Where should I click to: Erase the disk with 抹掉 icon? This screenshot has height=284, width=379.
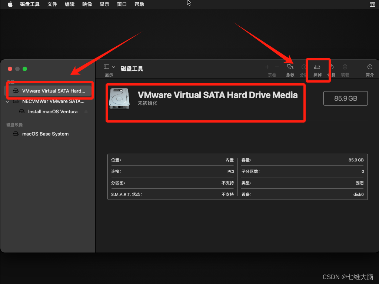pyautogui.click(x=317, y=67)
